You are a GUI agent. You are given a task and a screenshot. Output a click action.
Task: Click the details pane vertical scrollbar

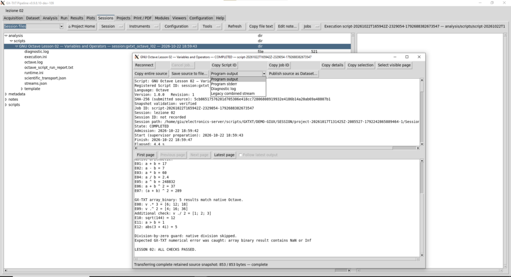pos(422,112)
